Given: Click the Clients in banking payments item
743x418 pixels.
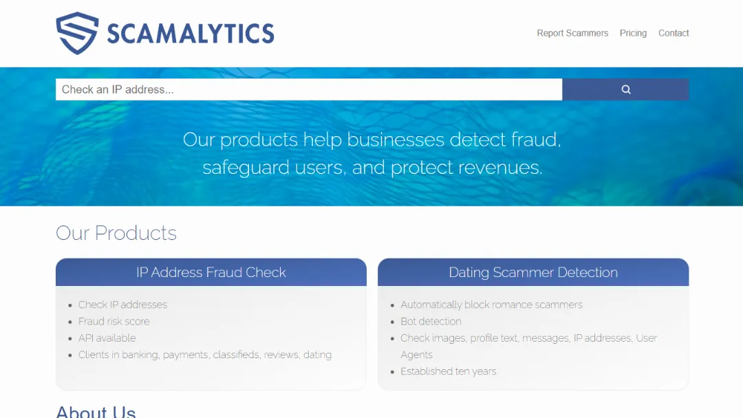Looking at the screenshot, I should coord(205,354).
